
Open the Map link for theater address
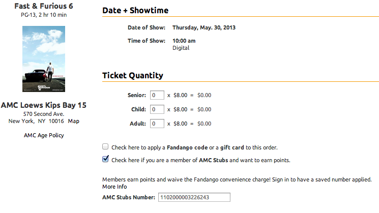pyautogui.click(x=73, y=121)
